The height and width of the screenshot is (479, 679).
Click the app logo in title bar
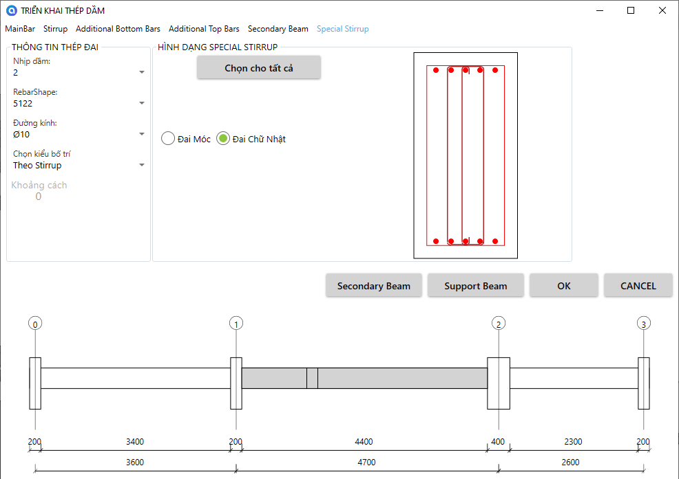click(12, 10)
